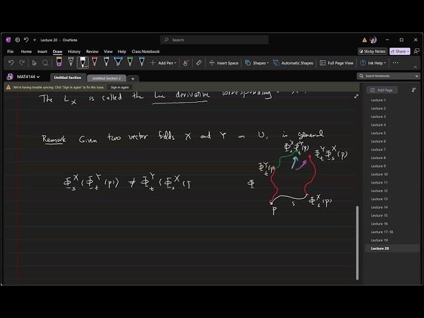Switch to the View tab

point(108,52)
